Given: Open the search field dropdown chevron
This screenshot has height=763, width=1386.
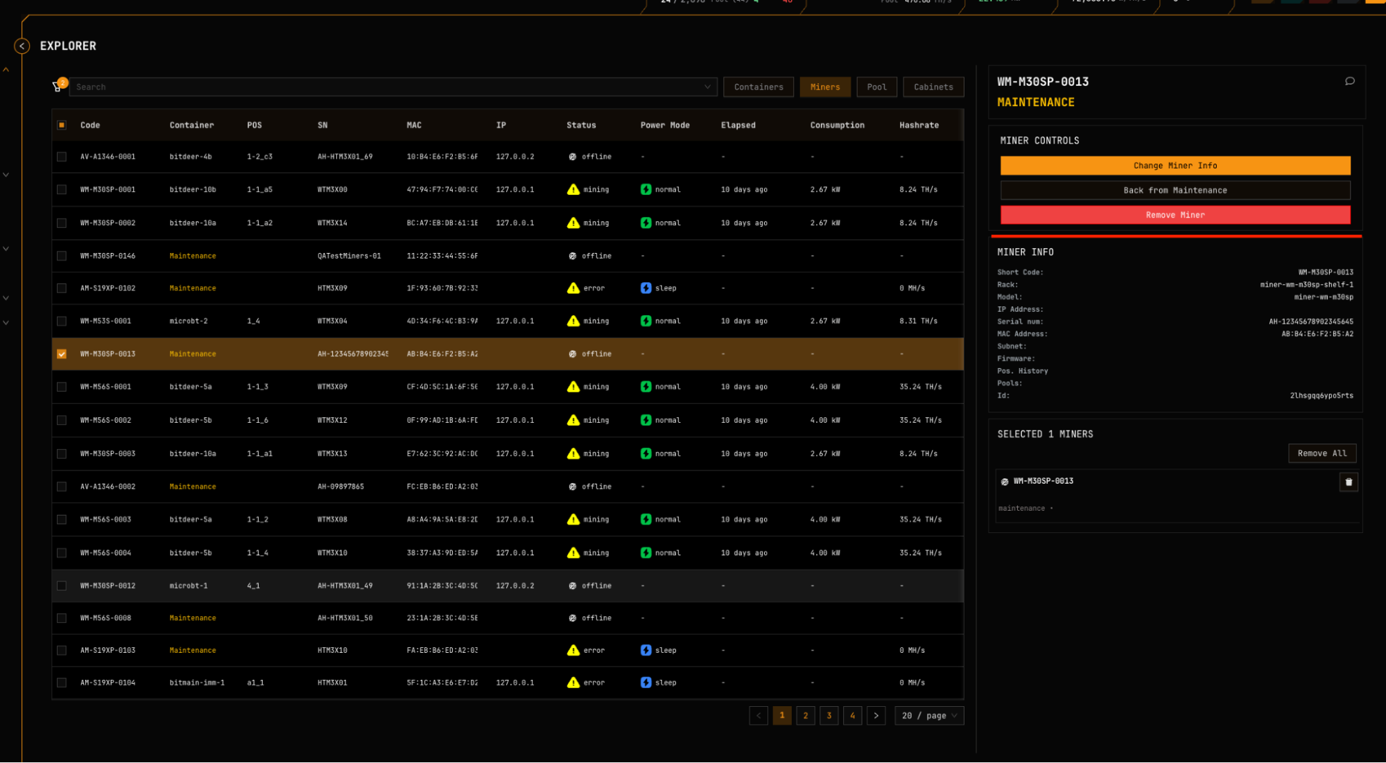Looking at the screenshot, I should [x=708, y=87].
